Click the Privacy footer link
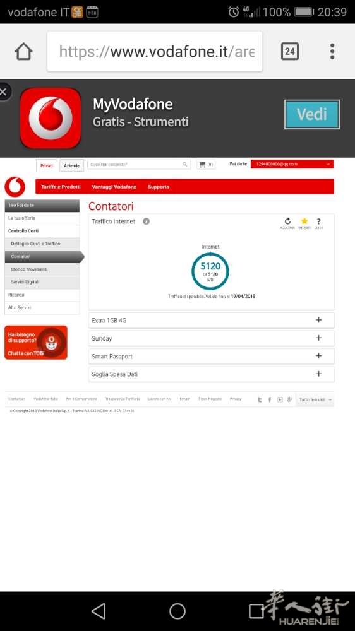Image resolution: width=355 pixels, height=631 pixels. (x=236, y=399)
